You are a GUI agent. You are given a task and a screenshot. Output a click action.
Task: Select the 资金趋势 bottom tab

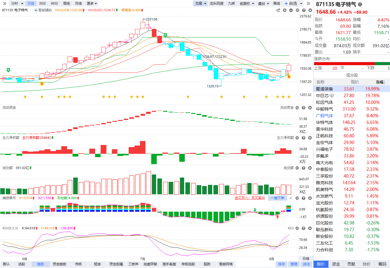[59, 264]
